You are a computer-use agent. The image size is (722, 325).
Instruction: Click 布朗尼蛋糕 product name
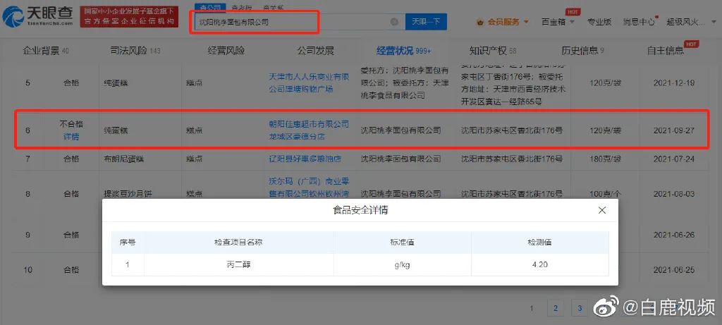(x=123, y=159)
